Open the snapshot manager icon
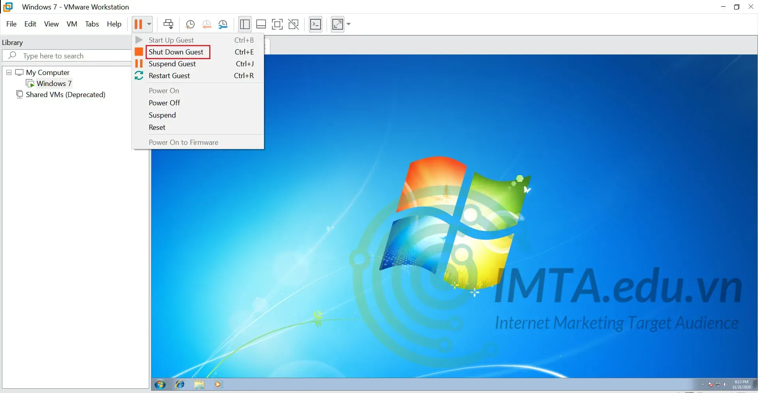 click(223, 24)
